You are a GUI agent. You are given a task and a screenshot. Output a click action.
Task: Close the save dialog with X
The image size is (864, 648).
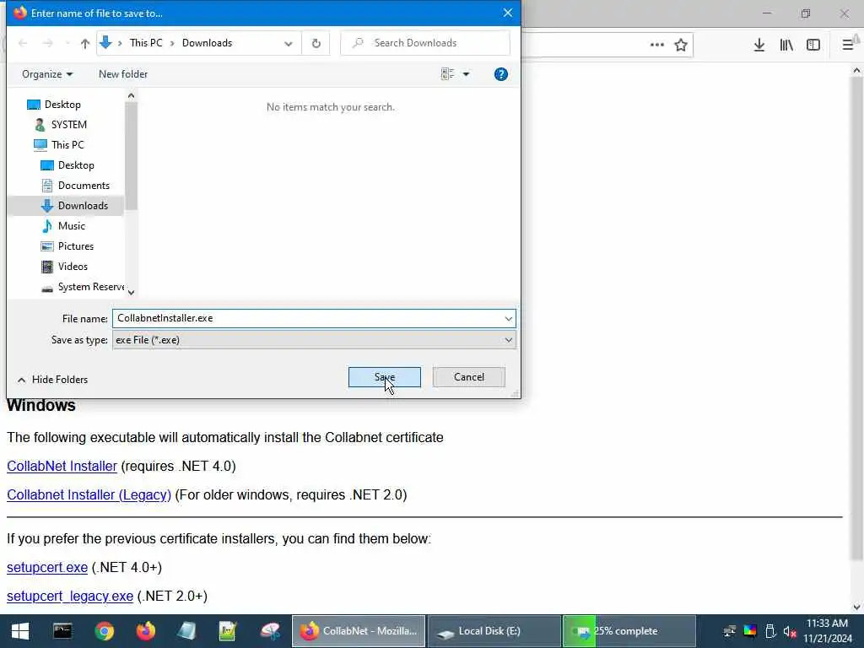(507, 13)
